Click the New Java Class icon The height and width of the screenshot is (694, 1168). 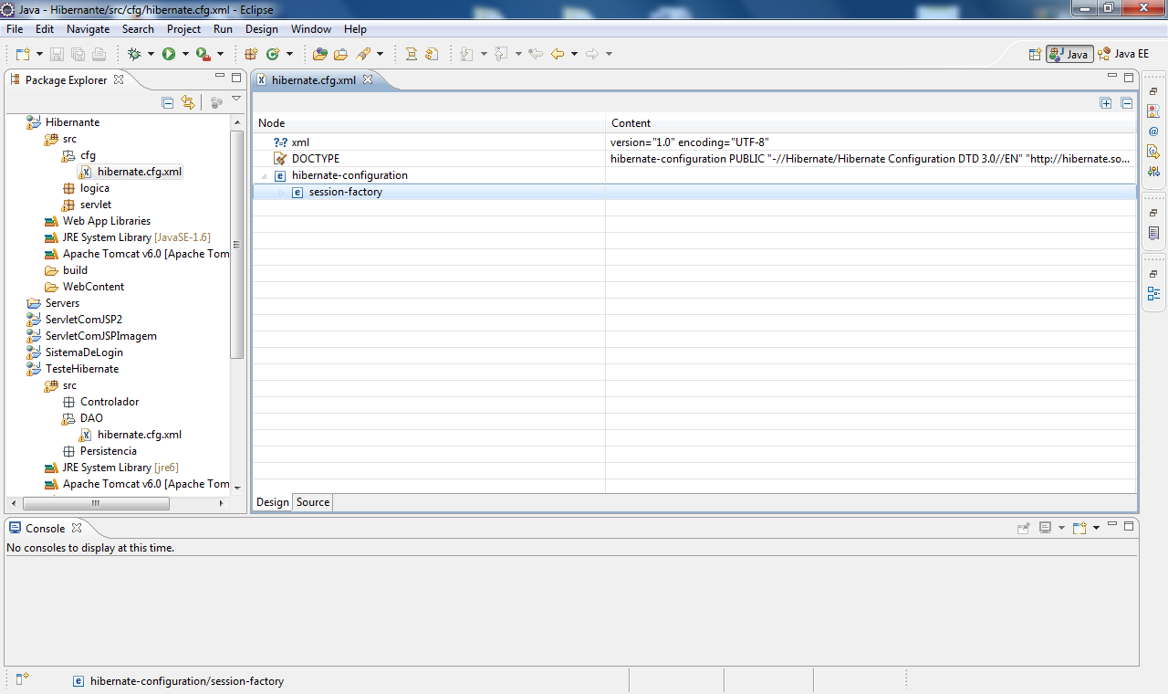click(x=272, y=54)
